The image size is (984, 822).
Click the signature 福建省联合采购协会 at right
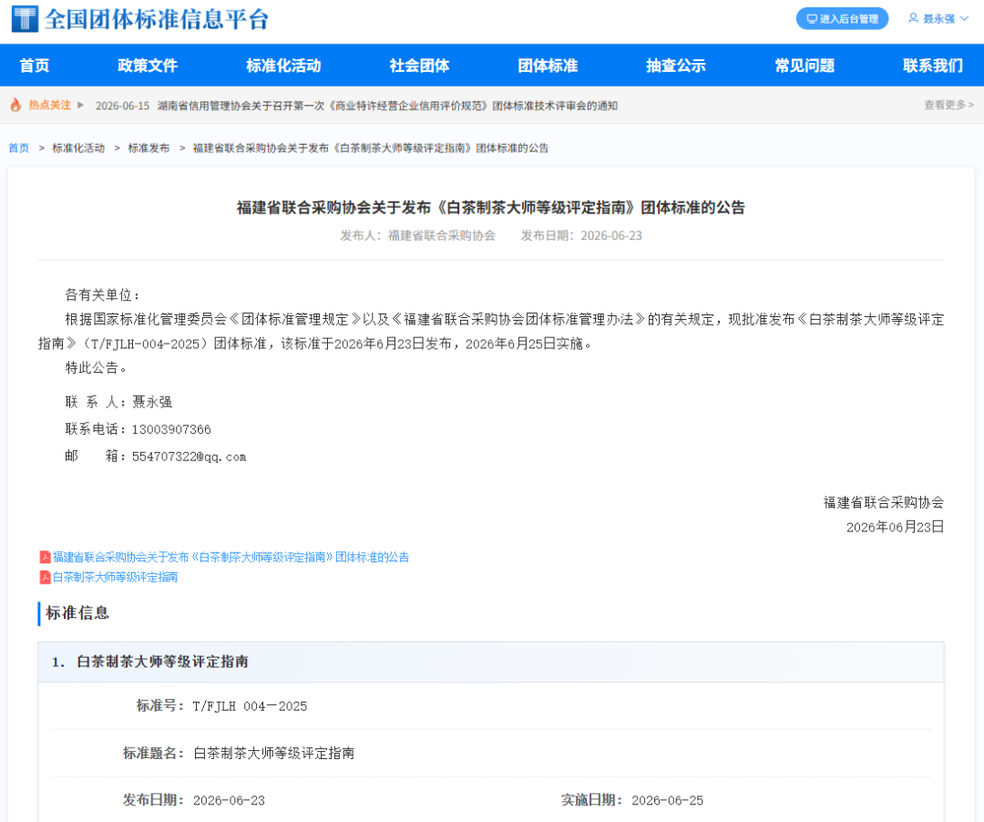[884, 503]
